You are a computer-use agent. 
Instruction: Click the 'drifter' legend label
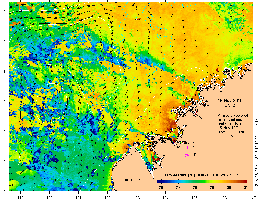tap(195, 155)
